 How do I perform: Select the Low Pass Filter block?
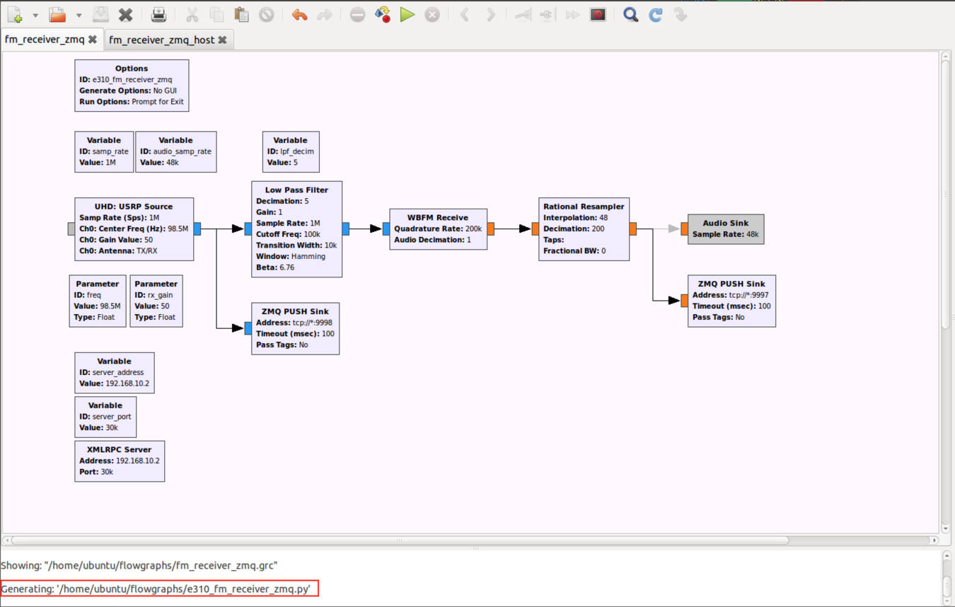[297, 229]
